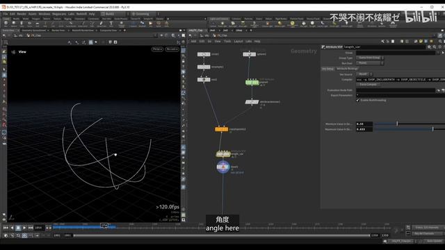The image size is (445, 250).
Task: Open the network editor Layout menu
Action: [238, 42]
